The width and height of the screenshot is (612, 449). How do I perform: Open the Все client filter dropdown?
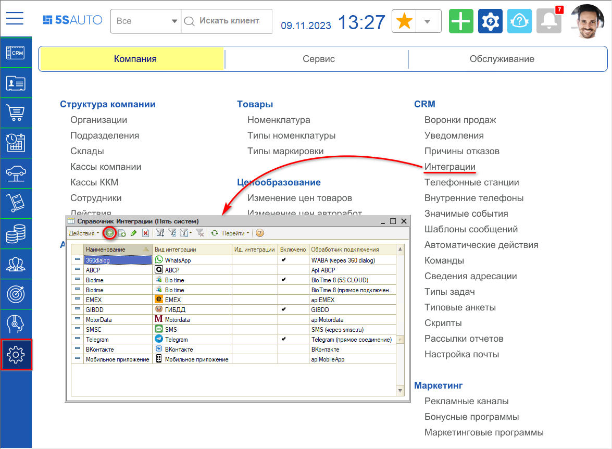click(146, 21)
